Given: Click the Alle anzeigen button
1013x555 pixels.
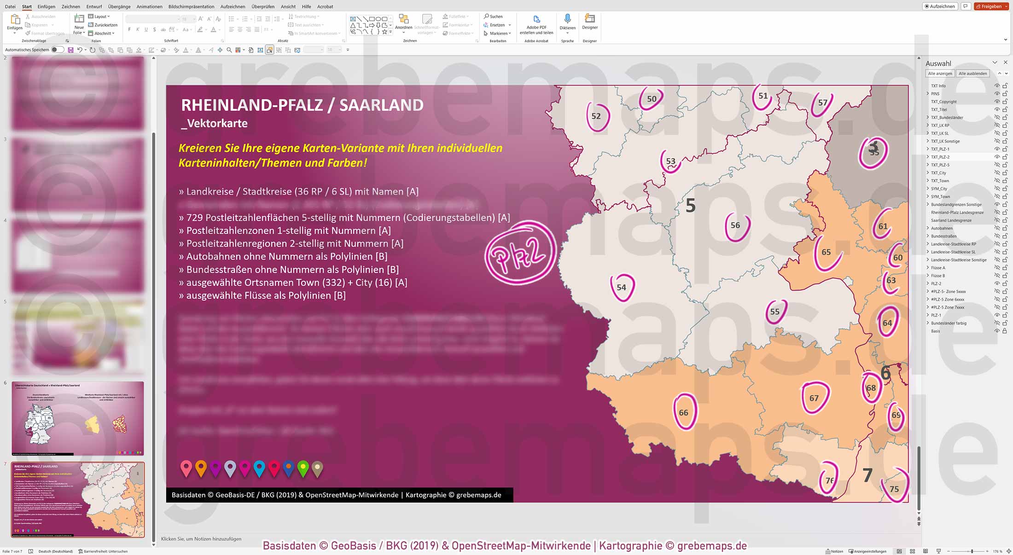Looking at the screenshot, I should point(939,73).
